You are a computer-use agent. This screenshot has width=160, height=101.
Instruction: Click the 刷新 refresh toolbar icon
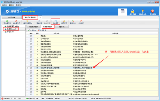pos(73,21)
